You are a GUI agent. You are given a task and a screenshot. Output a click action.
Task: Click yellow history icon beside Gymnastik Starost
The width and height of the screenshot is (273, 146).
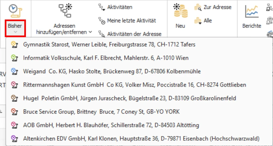point(14,45)
